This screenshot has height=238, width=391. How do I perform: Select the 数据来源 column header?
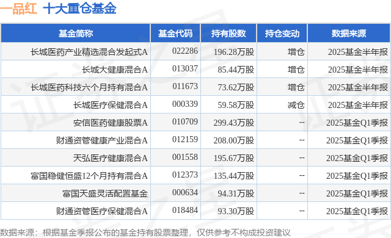coord(349,34)
